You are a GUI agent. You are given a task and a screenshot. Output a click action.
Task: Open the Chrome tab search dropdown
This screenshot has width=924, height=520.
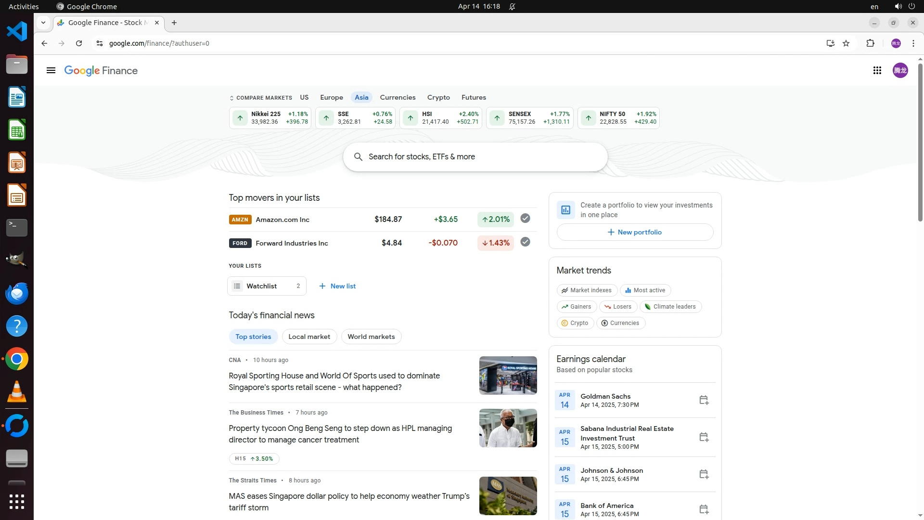(x=43, y=23)
